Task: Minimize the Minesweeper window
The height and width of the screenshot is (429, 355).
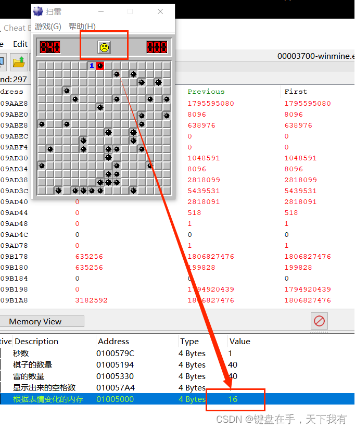Action: pos(101,11)
